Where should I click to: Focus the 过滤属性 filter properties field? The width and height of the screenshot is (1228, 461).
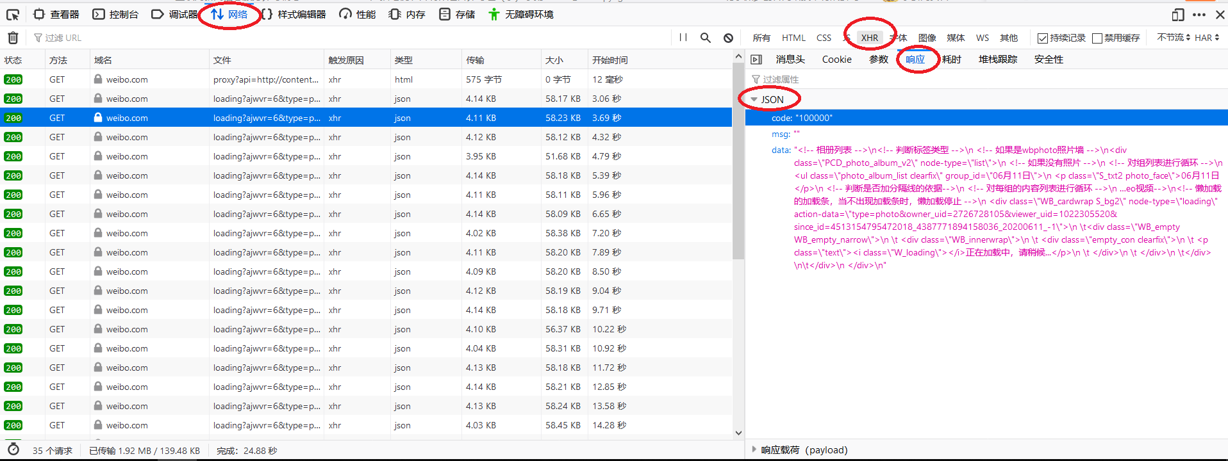(x=987, y=79)
